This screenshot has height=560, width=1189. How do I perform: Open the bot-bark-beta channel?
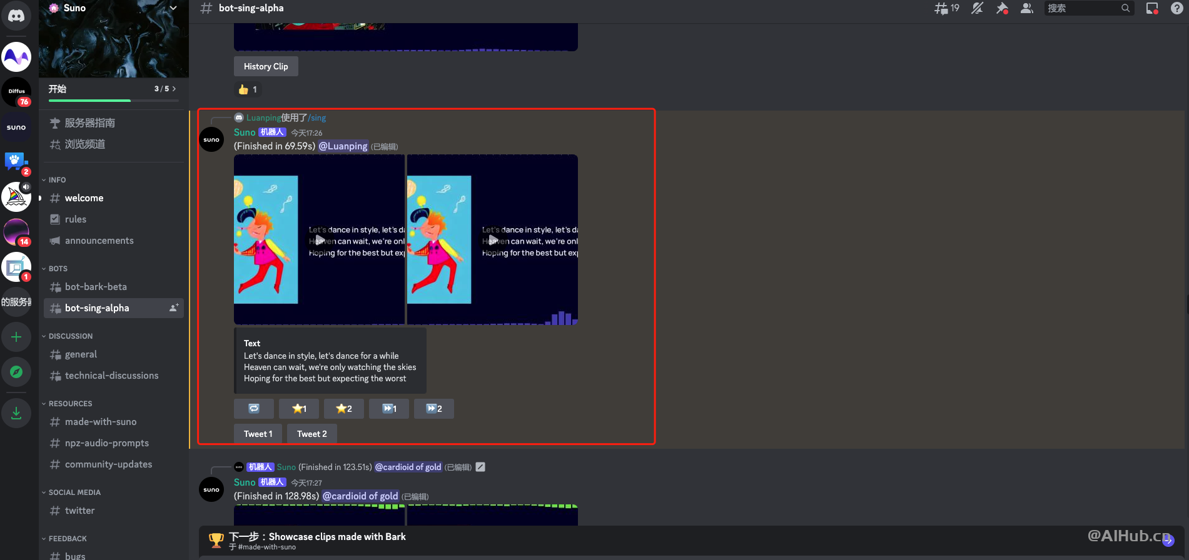coord(114,287)
